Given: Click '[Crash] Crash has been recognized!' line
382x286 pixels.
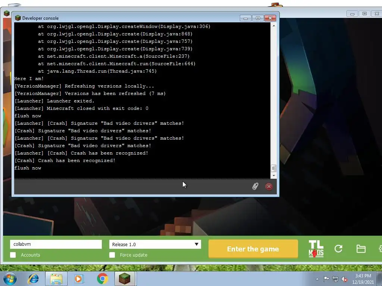Looking at the screenshot, I should coord(65,161).
